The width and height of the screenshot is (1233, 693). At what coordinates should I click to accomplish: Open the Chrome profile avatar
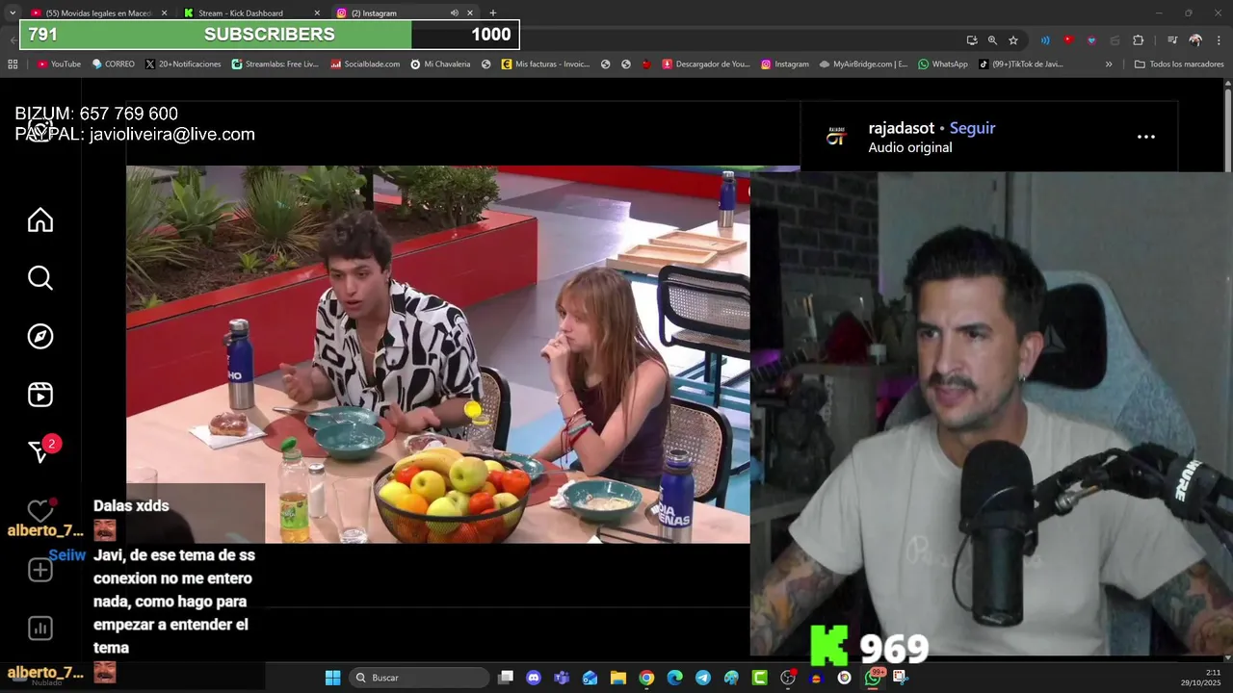(x=1195, y=40)
